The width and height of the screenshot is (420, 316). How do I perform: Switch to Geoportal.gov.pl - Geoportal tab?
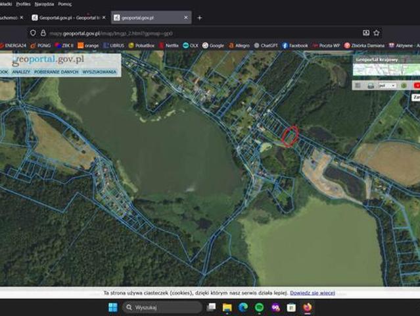[x=69, y=18]
